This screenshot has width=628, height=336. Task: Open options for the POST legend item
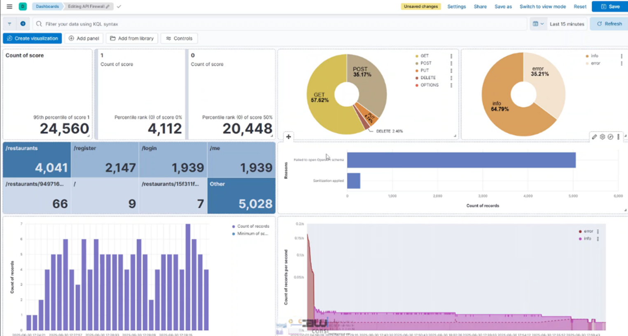[x=451, y=63]
